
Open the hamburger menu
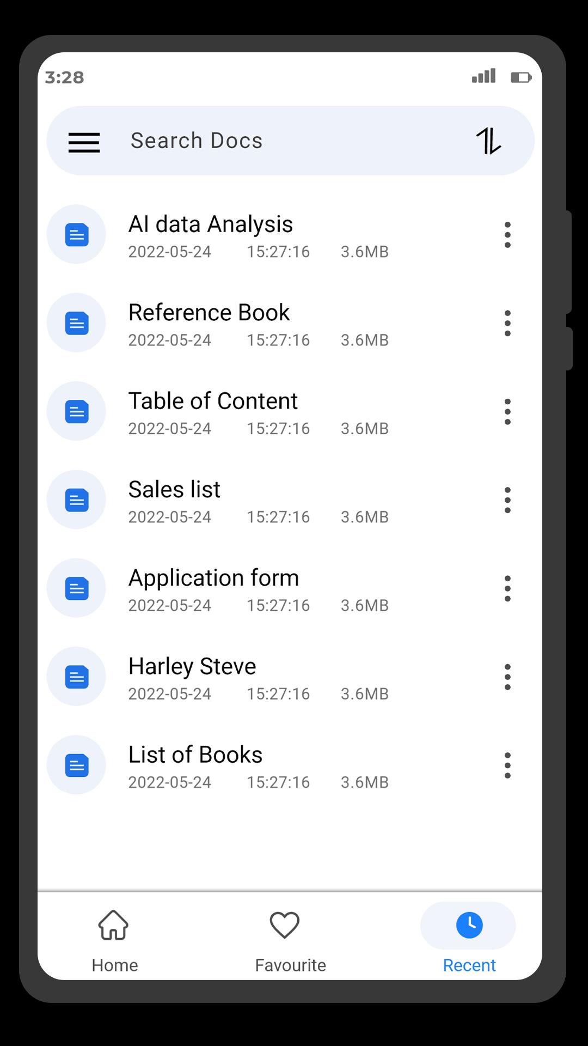point(84,142)
